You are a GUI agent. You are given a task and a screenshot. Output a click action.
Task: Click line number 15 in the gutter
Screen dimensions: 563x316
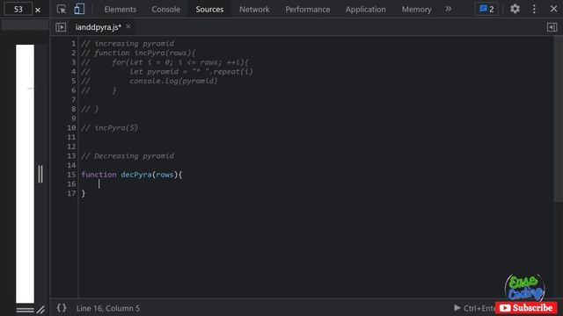[71, 175]
